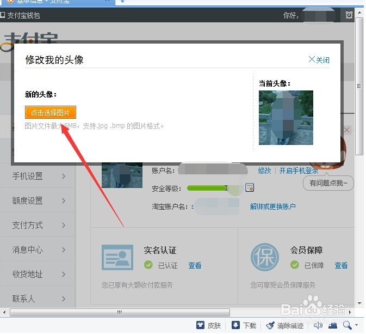366x334 pixels.
Task: Expand the 消息中心 chevron arrow
Action: (64, 250)
